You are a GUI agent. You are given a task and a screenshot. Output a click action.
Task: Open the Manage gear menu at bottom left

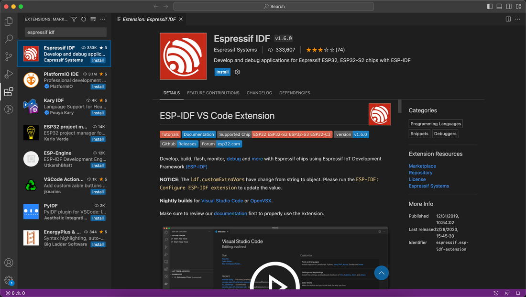click(x=9, y=281)
